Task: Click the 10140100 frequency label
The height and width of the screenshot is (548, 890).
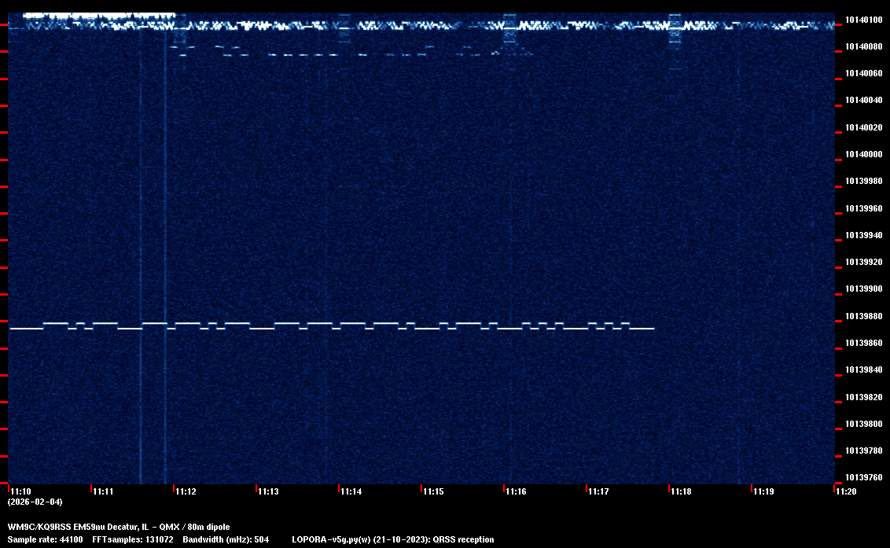Action: click(x=862, y=20)
